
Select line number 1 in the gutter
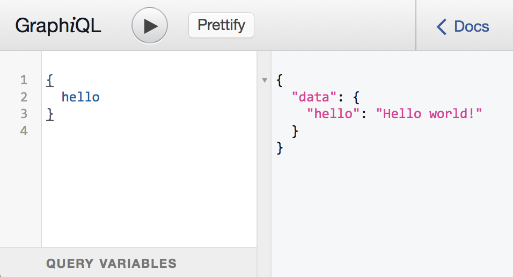pos(23,81)
